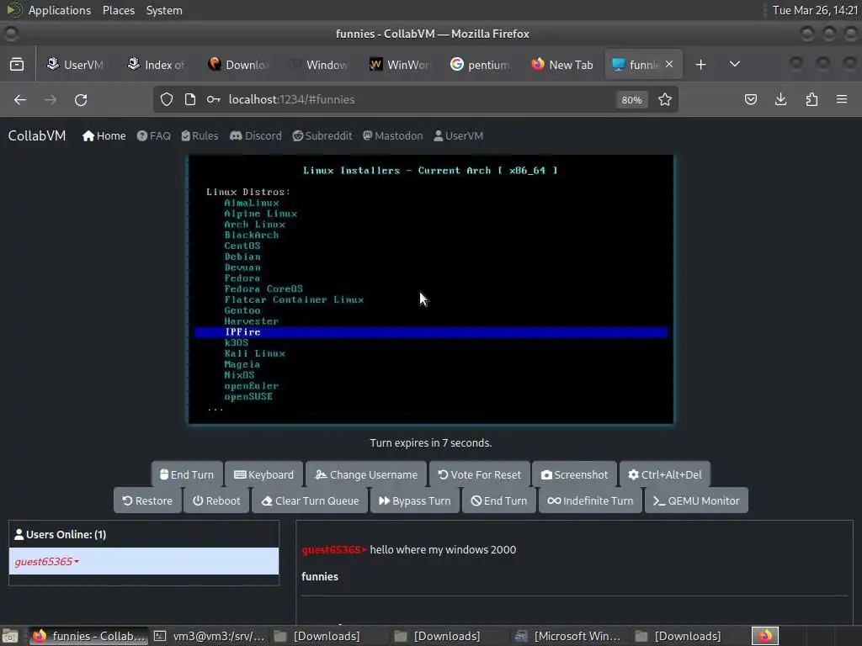Open the Subreddit link

(x=322, y=135)
